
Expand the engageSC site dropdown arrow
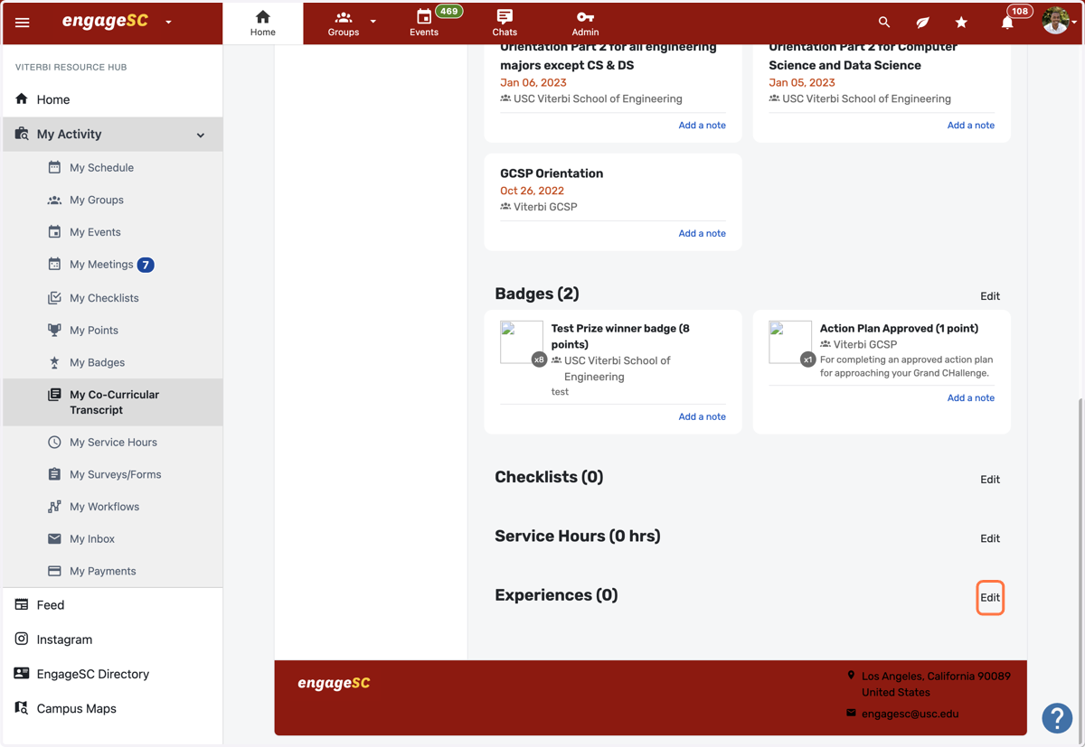(168, 23)
